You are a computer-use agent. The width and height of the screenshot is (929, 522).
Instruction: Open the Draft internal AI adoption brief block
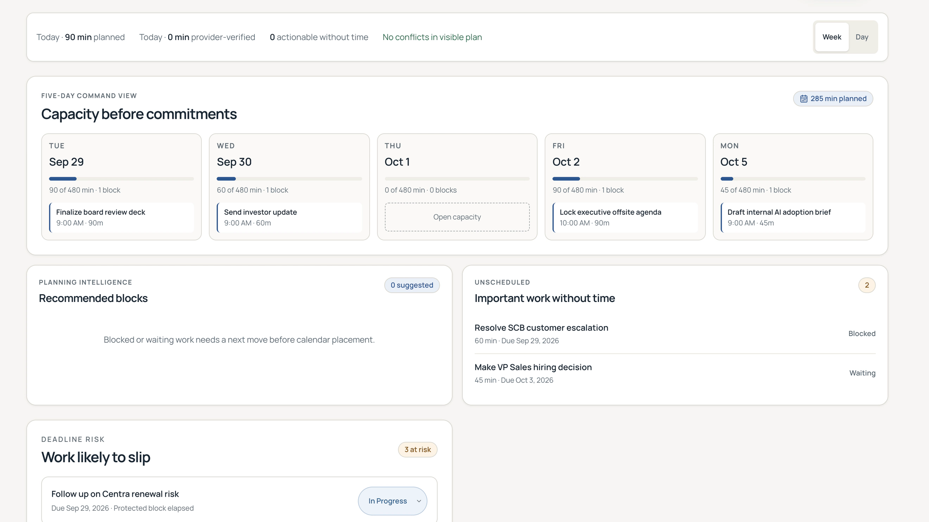pyautogui.click(x=793, y=218)
